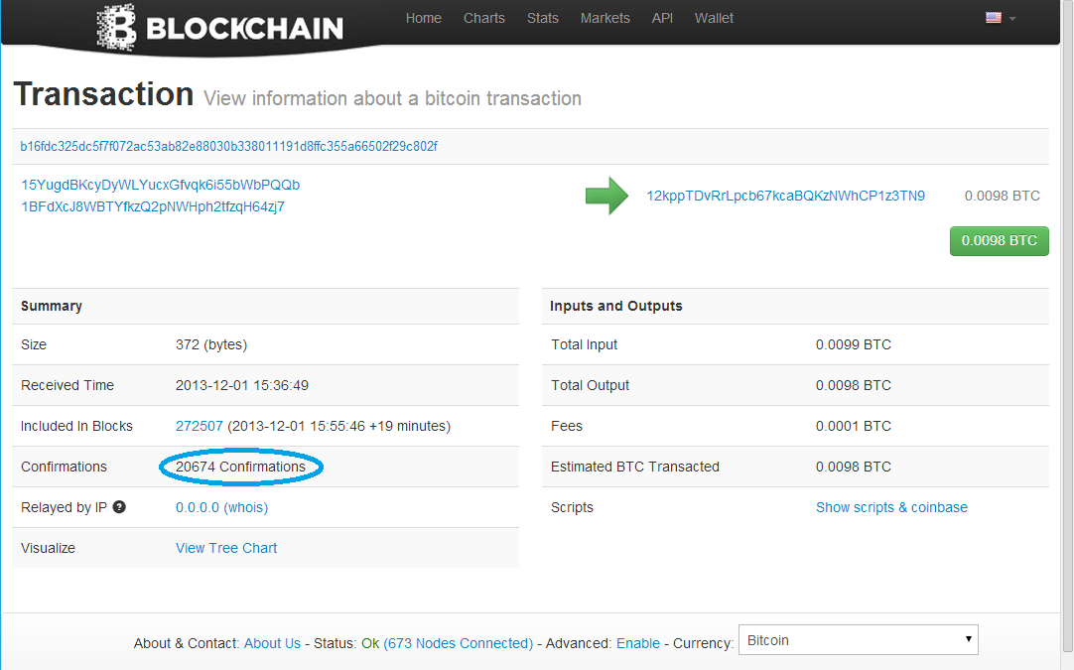Open the Stats nav item
Screen dimensions: 1074x670
543,19
